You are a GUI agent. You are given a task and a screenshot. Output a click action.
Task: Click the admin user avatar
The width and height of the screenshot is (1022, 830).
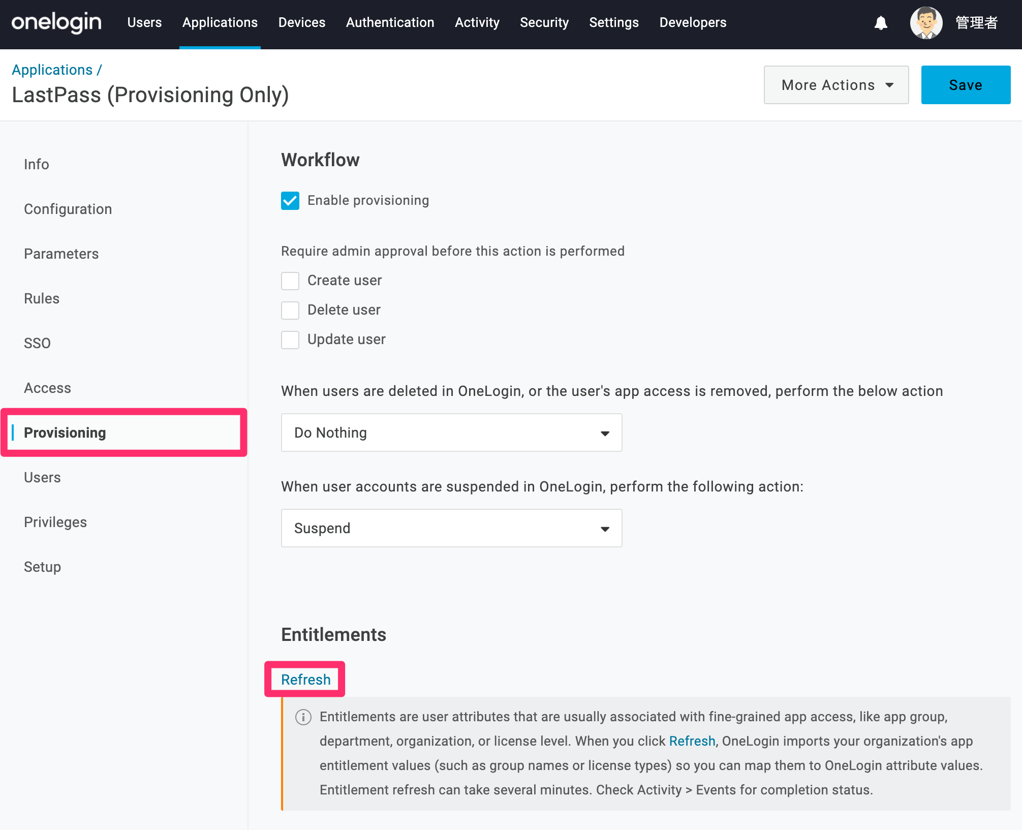pyautogui.click(x=926, y=23)
